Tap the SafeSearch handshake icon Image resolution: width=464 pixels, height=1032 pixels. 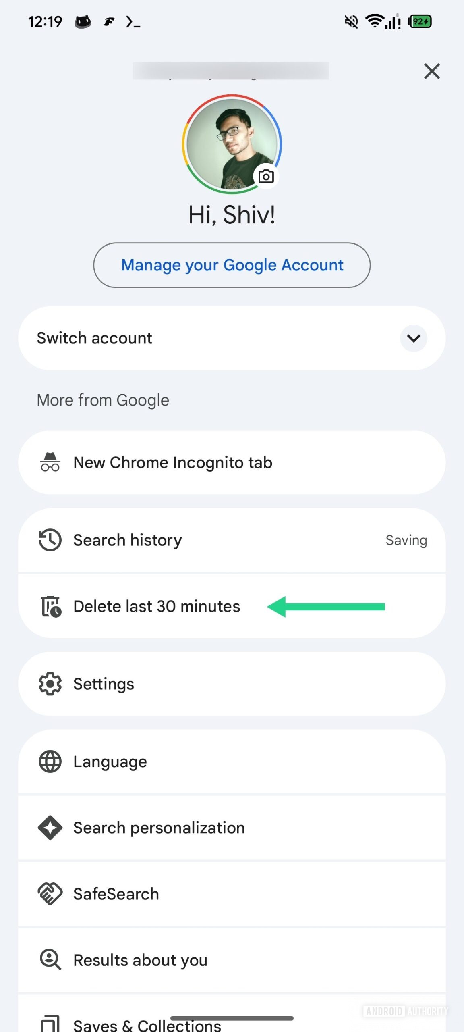coord(50,894)
